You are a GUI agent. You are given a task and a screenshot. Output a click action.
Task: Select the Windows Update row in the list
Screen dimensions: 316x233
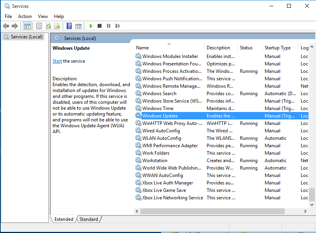coord(221,116)
